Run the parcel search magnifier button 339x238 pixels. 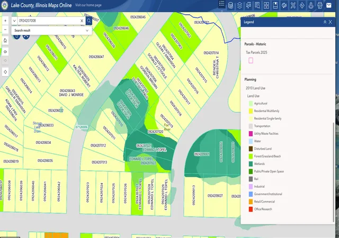pyautogui.click(x=88, y=21)
